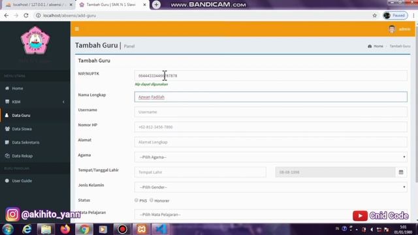
Task: Open media player taskbar icon
Action: coord(103,229)
